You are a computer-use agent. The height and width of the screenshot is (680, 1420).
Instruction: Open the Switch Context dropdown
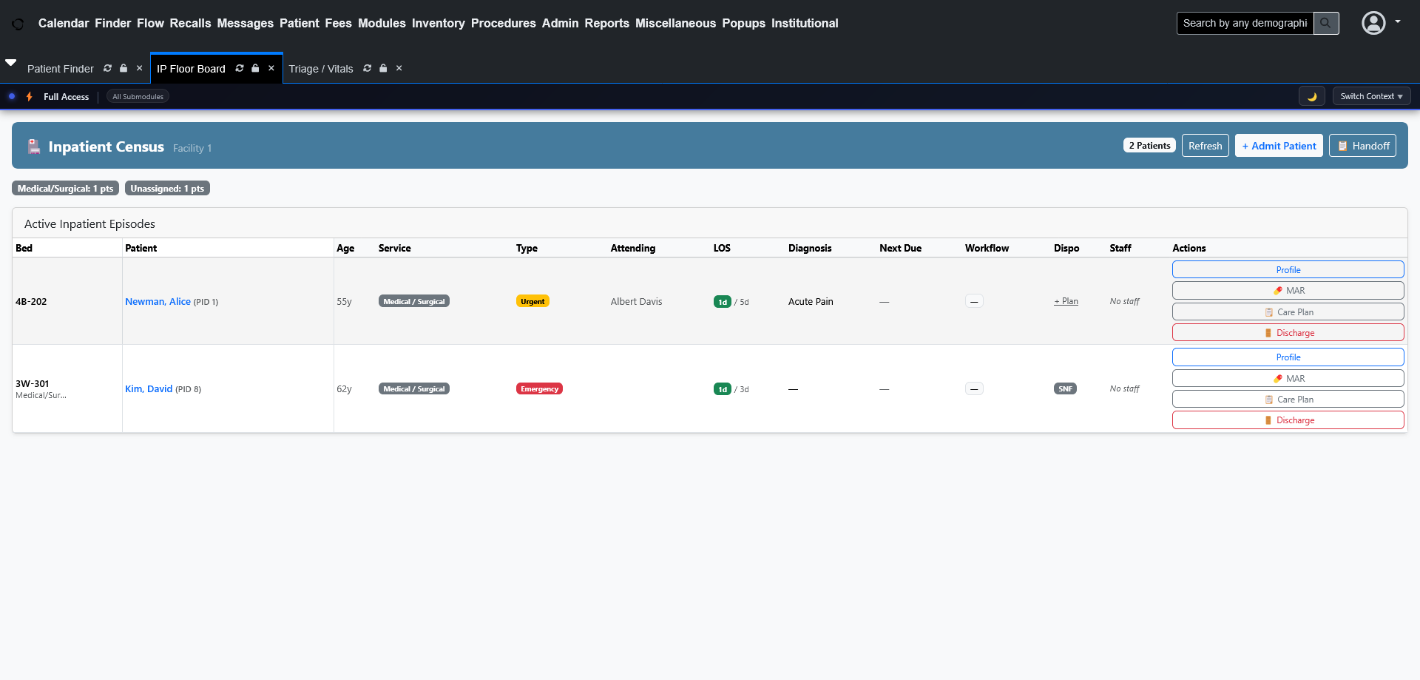click(1371, 96)
